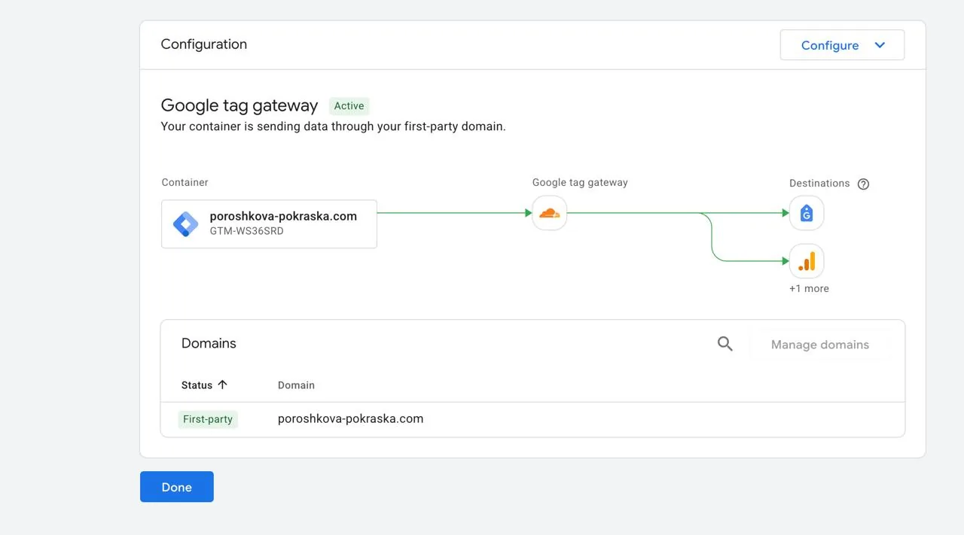Click the Domain column header
The image size is (964, 535).
click(x=296, y=385)
